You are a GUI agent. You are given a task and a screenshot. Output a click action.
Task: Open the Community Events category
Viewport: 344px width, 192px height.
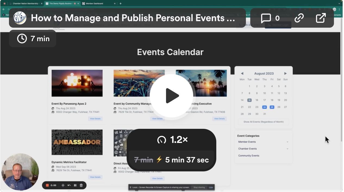click(x=249, y=156)
